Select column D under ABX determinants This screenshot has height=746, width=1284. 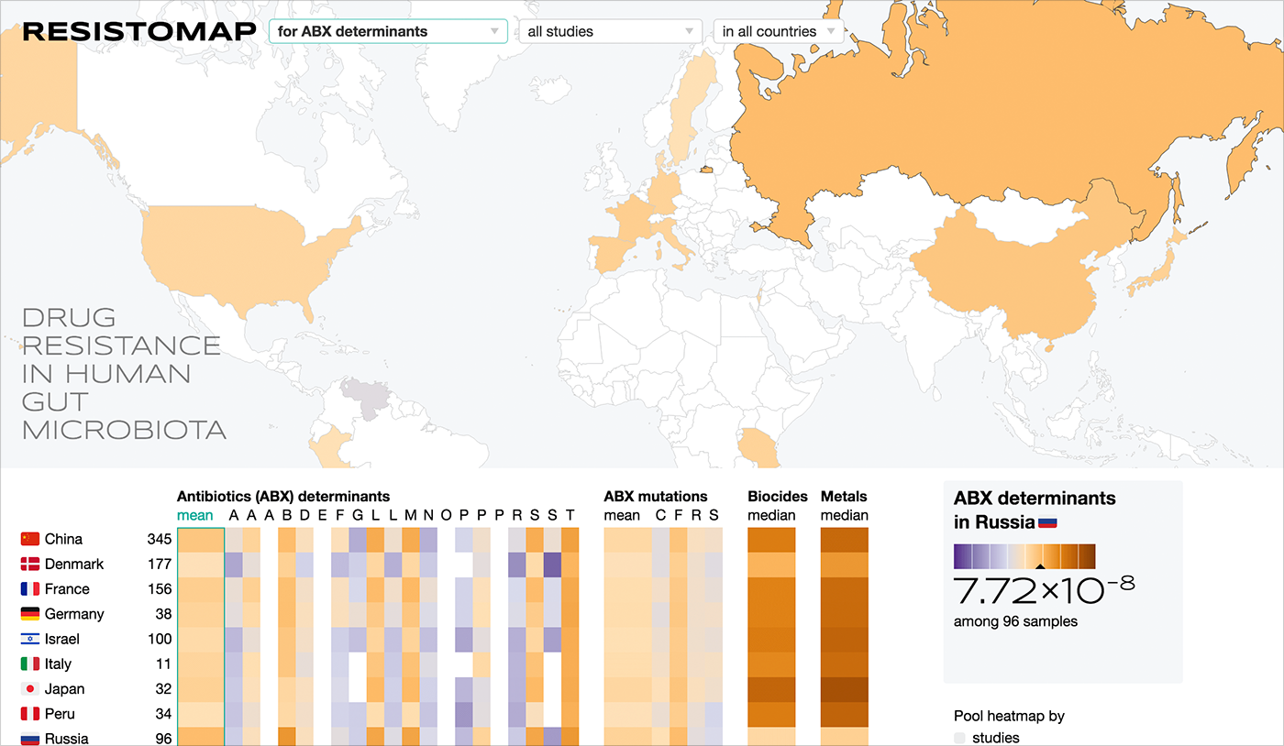[304, 515]
